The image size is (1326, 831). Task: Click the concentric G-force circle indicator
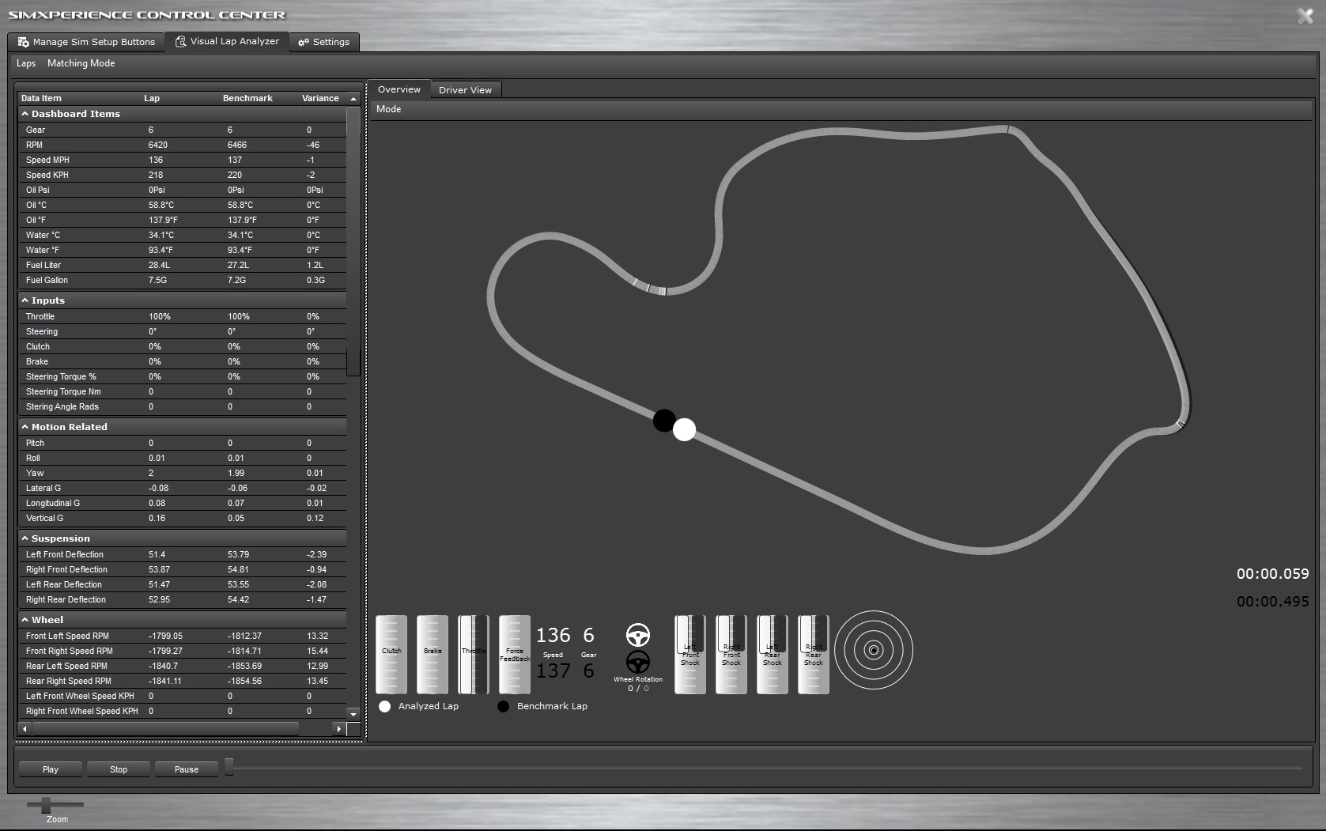pos(874,648)
